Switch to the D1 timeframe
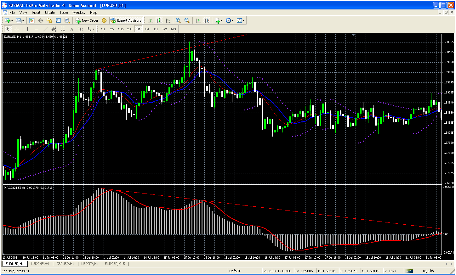Image resolution: width=456 pixels, height=275 pixels. tap(156, 29)
